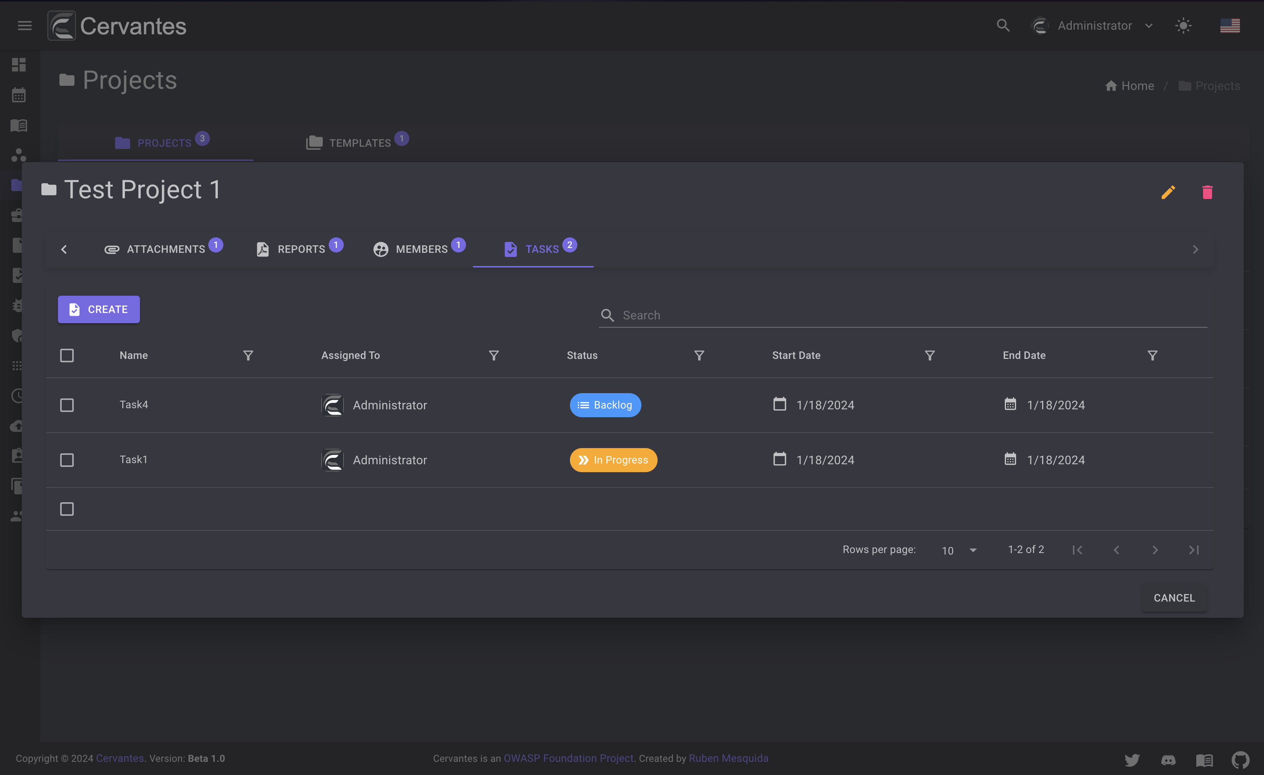The height and width of the screenshot is (775, 1264).
Task: Open the hamburger navigation menu
Action: [24, 26]
